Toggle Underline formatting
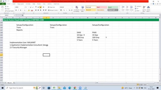Viewport: 161px width, 90px height. click(21, 10)
